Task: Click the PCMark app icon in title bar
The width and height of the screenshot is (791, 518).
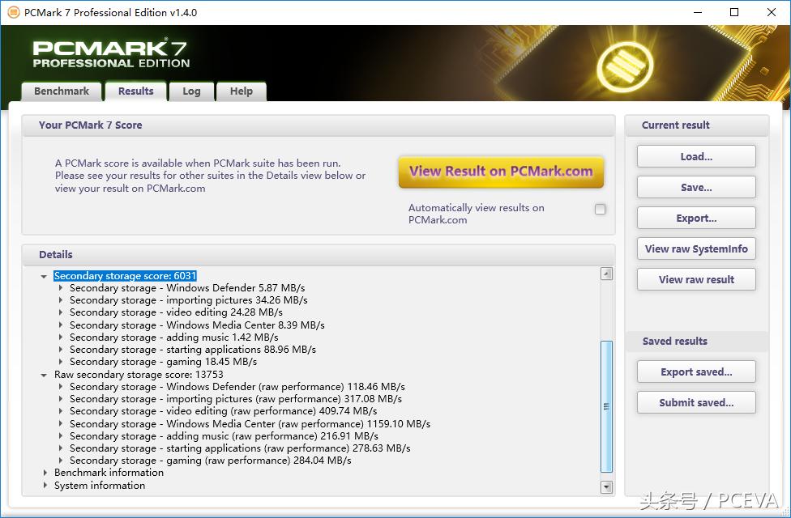Action: (x=14, y=12)
